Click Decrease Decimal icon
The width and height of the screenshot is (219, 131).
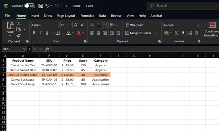(x=196, y=33)
